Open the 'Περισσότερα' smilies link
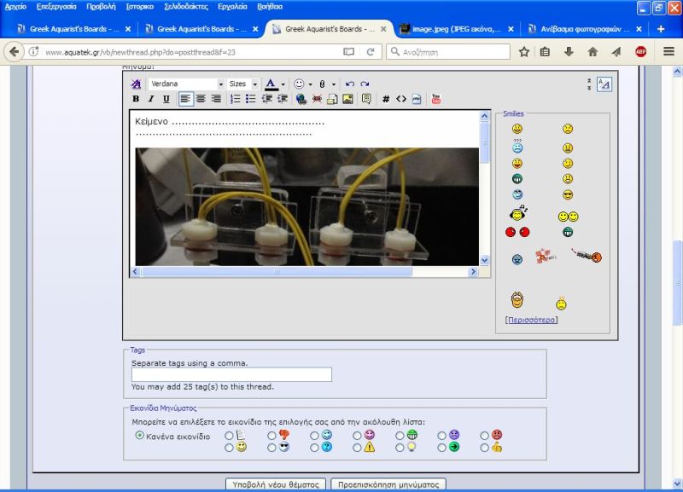Viewport: 683px width, 492px height. [x=531, y=320]
